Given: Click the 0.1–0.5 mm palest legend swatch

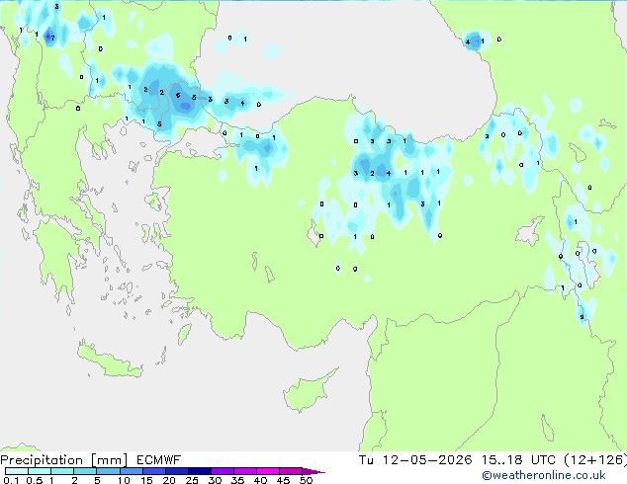Looking at the screenshot, I should [17, 471].
